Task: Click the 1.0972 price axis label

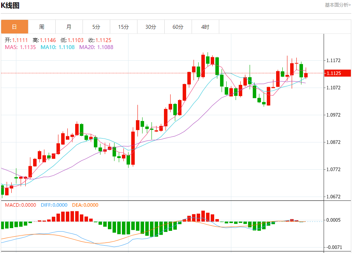Action: [334, 115]
